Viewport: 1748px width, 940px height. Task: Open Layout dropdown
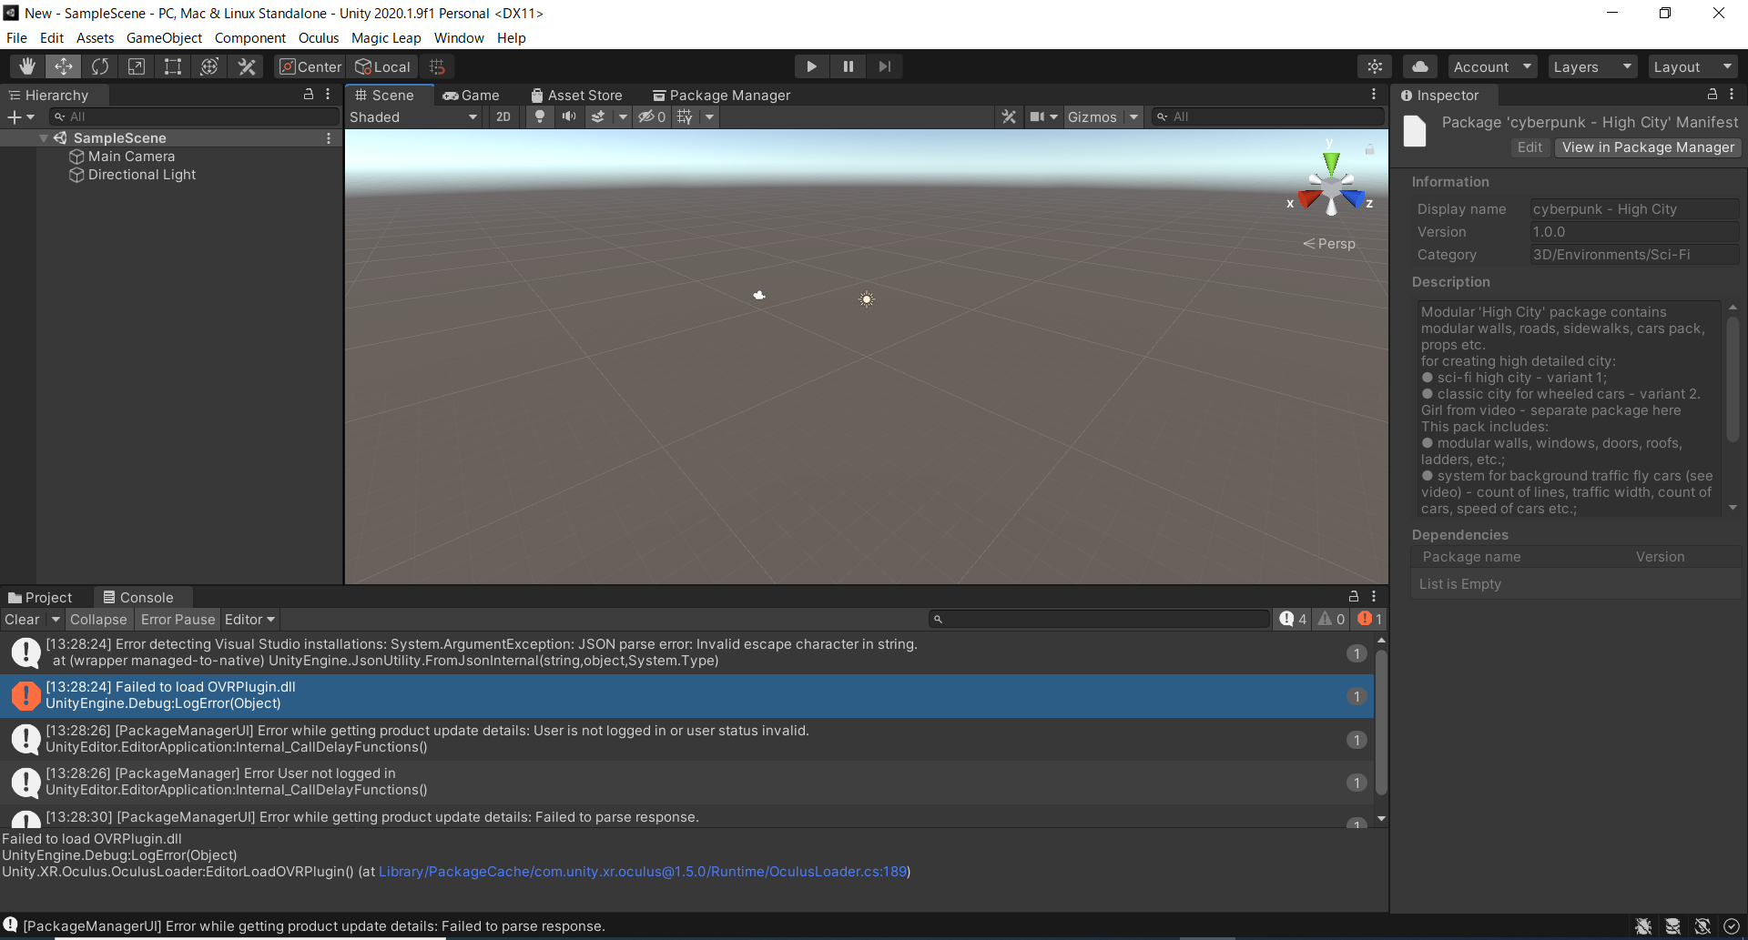(x=1692, y=66)
